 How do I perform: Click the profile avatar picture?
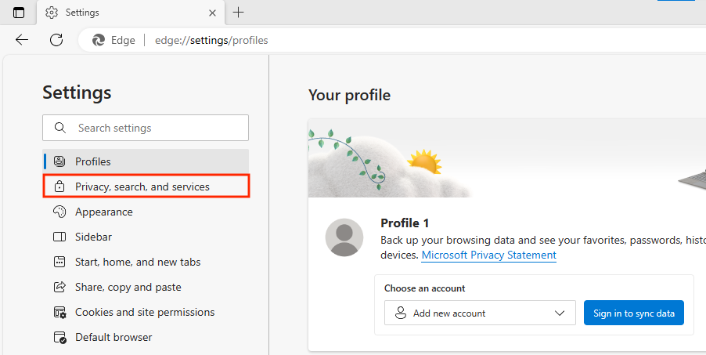tap(344, 237)
